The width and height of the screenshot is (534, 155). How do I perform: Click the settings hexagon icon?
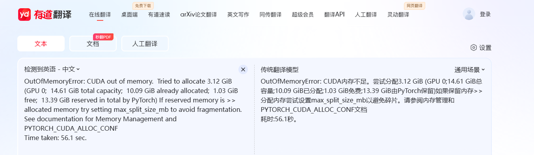(474, 47)
